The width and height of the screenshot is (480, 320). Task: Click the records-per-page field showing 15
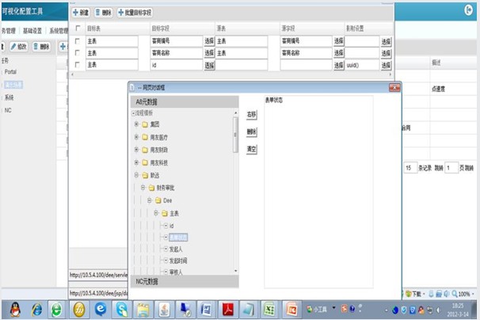pos(410,168)
